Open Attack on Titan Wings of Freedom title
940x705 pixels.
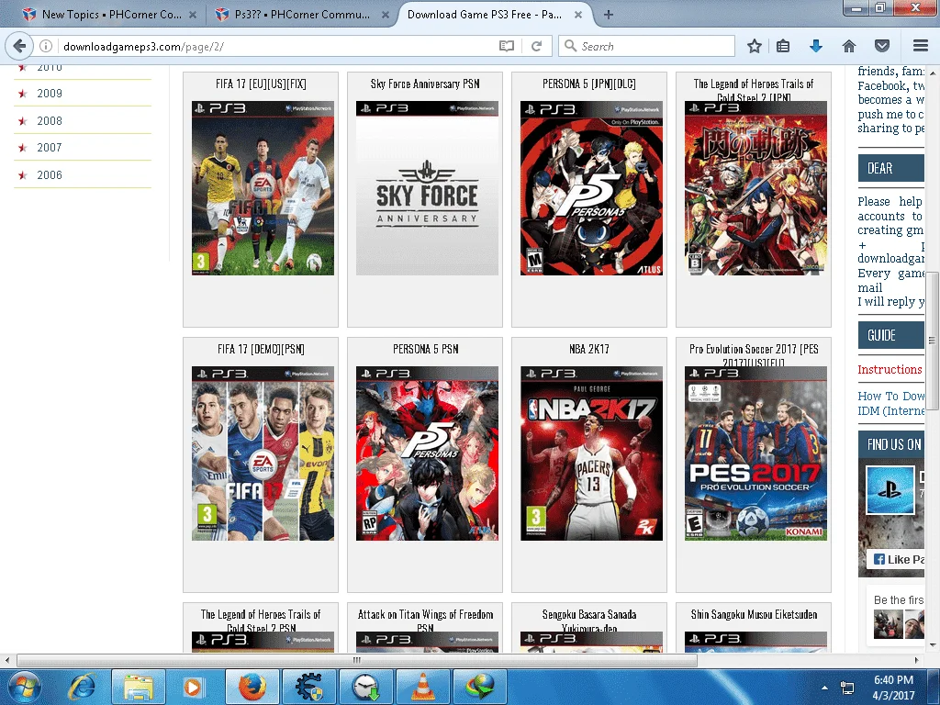click(x=425, y=620)
